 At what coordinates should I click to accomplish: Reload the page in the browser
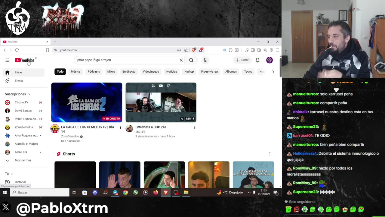pos(17,50)
